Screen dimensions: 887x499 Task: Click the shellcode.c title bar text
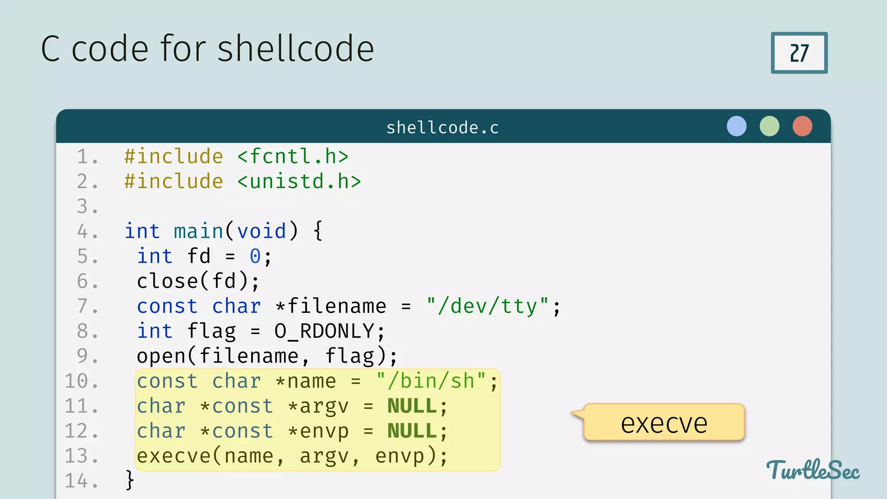coord(443,127)
